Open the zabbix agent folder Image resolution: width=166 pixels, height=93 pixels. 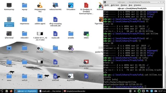40,21
